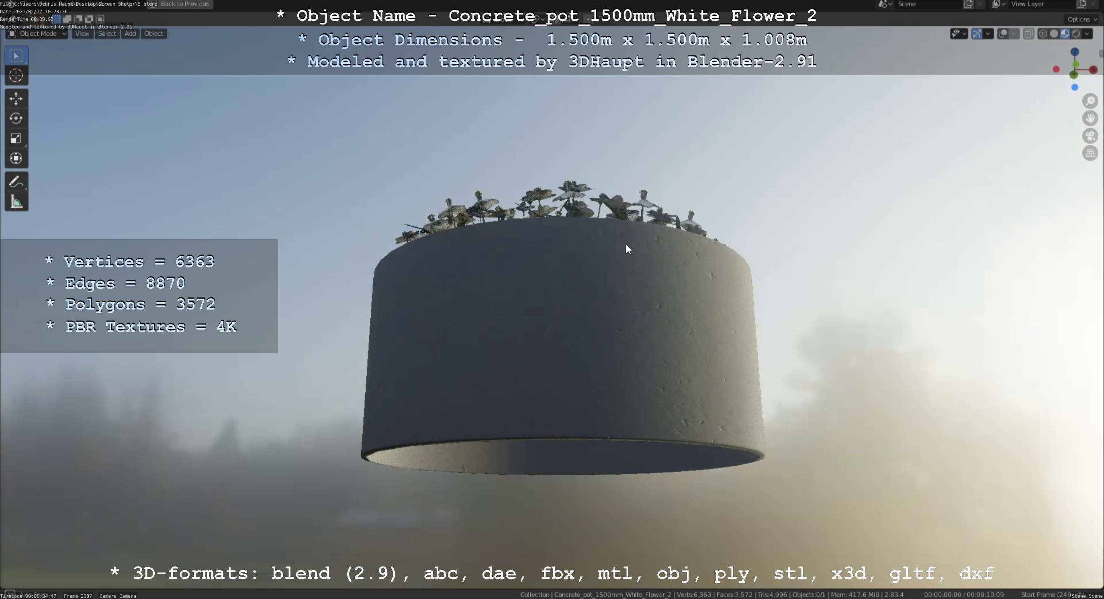This screenshot has width=1104, height=599.
Task: Click 'Mem: 417.6 MiB' in status bar
Action: (855, 595)
